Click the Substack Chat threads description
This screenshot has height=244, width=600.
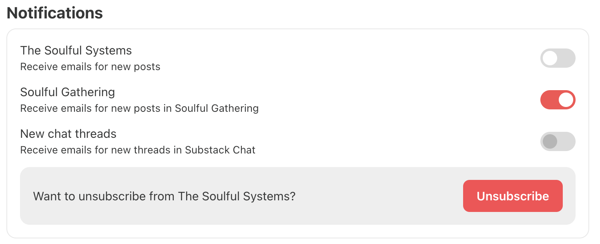click(138, 150)
